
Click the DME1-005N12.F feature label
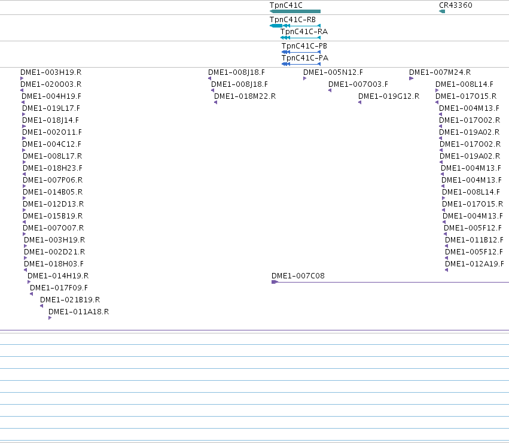(333, 72)
